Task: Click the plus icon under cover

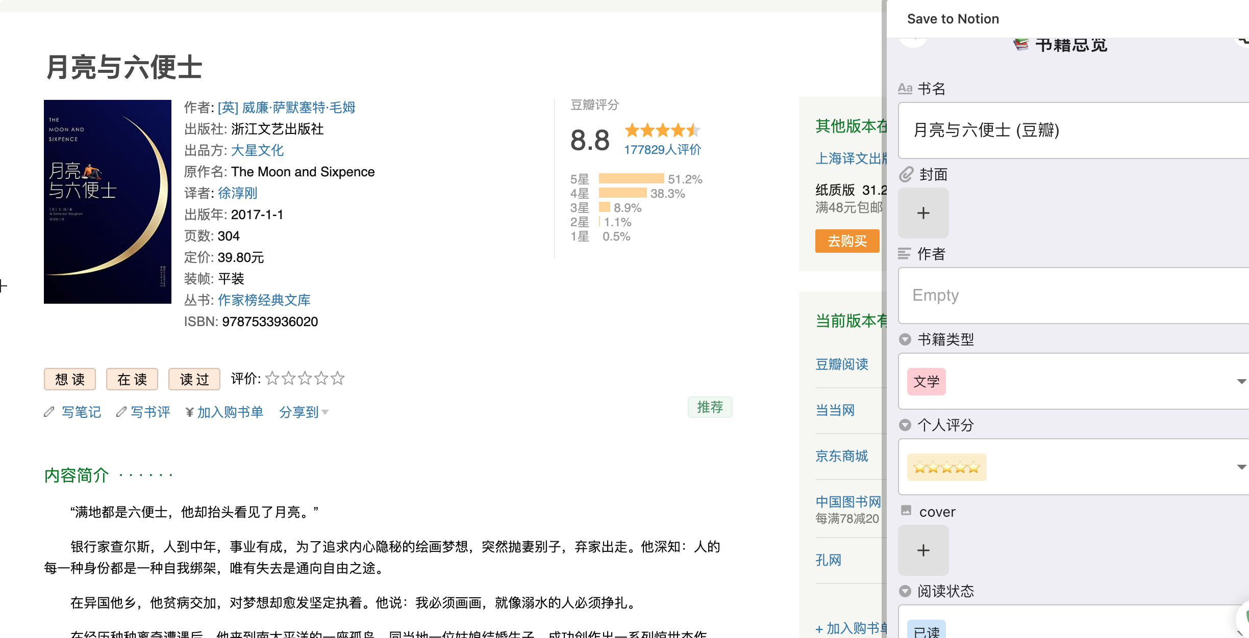Action: pyautogui.click(x=923, y=550)
